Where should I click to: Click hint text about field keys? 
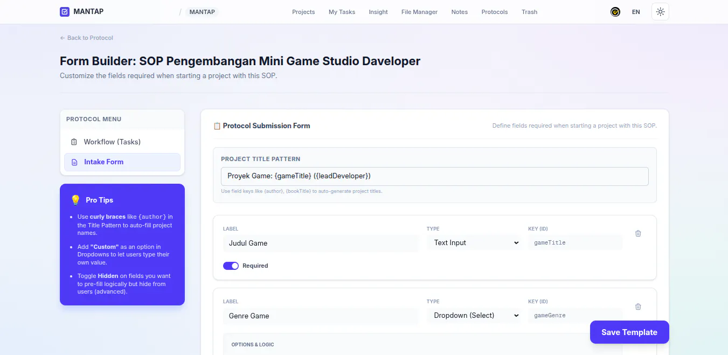[x=302, y=191]
